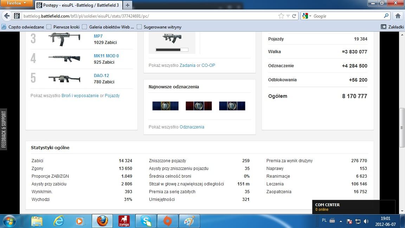Viewport: 405px width, 228px height.
Task: Go back using the browser back arrow
Action: pos(7,16)
